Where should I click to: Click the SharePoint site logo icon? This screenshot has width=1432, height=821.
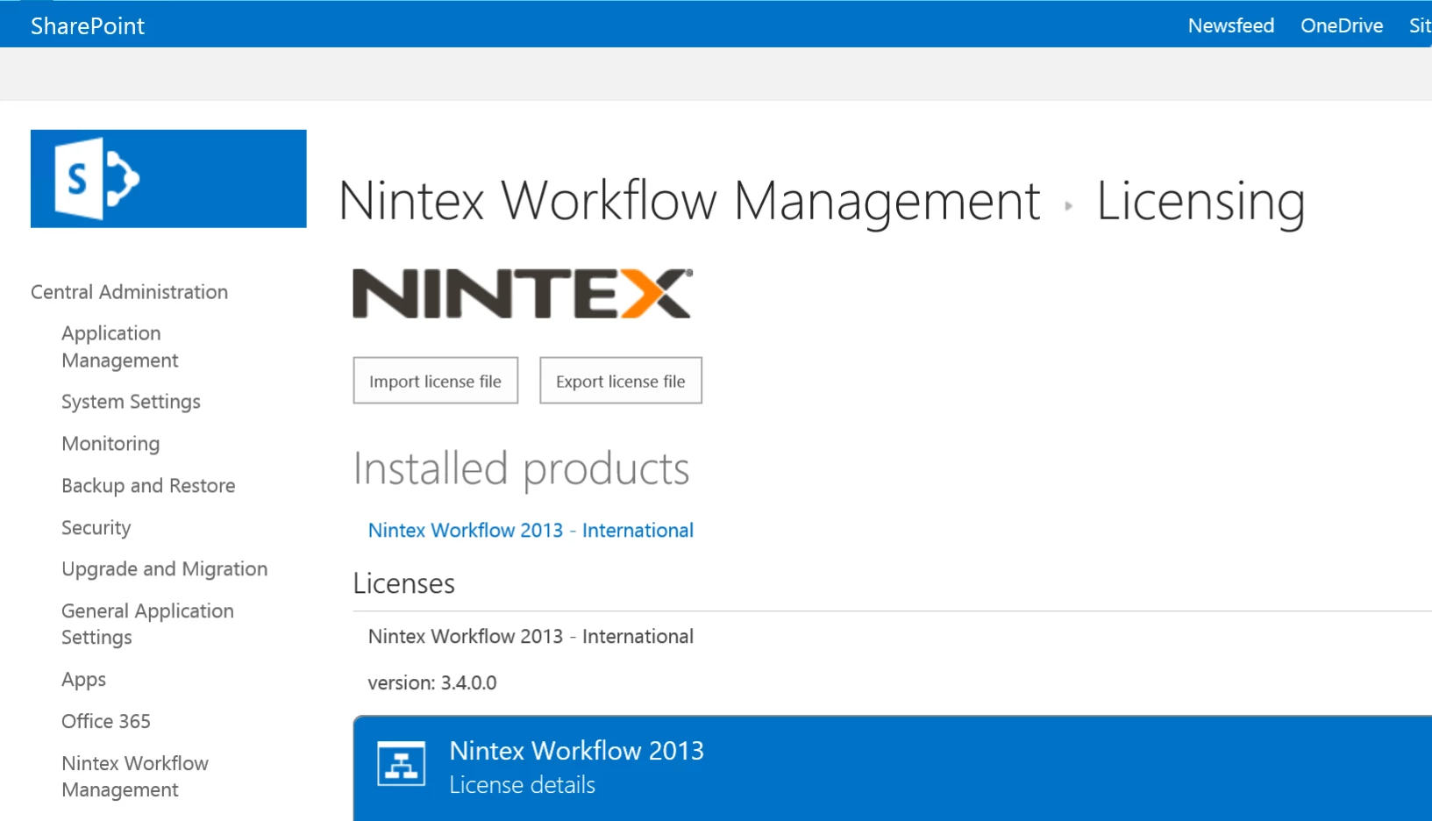point(168,179)
